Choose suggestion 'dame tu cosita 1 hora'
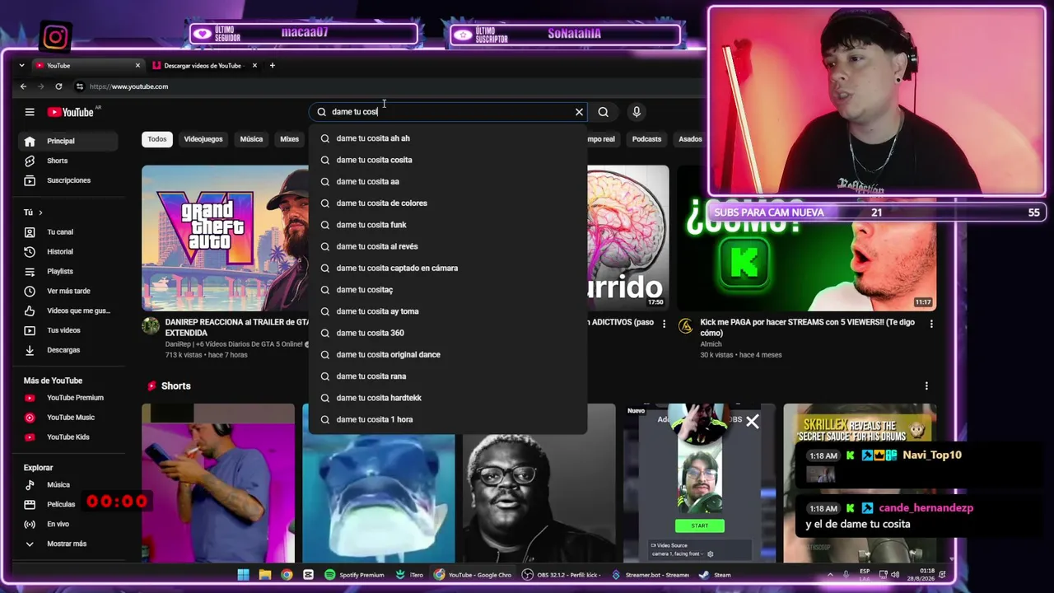Viewport: 1054px width, 593px height. pyautogui.click(x=448, y=419)
